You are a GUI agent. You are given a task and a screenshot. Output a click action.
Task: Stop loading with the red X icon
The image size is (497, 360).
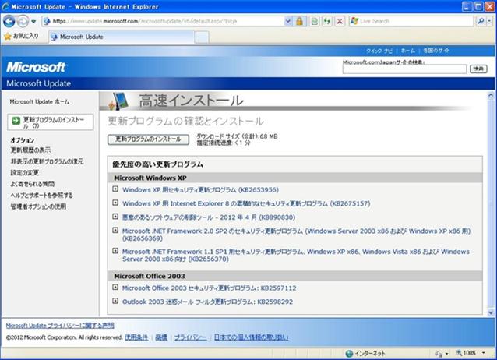coord(340,21)
